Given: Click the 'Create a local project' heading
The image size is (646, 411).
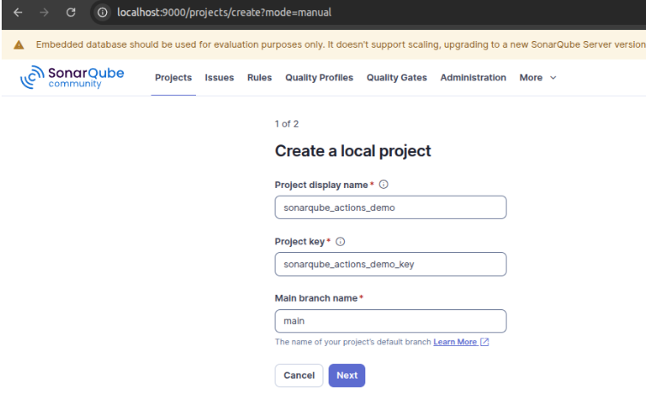Looking at the screenshot, I should [x=353, y=151].
